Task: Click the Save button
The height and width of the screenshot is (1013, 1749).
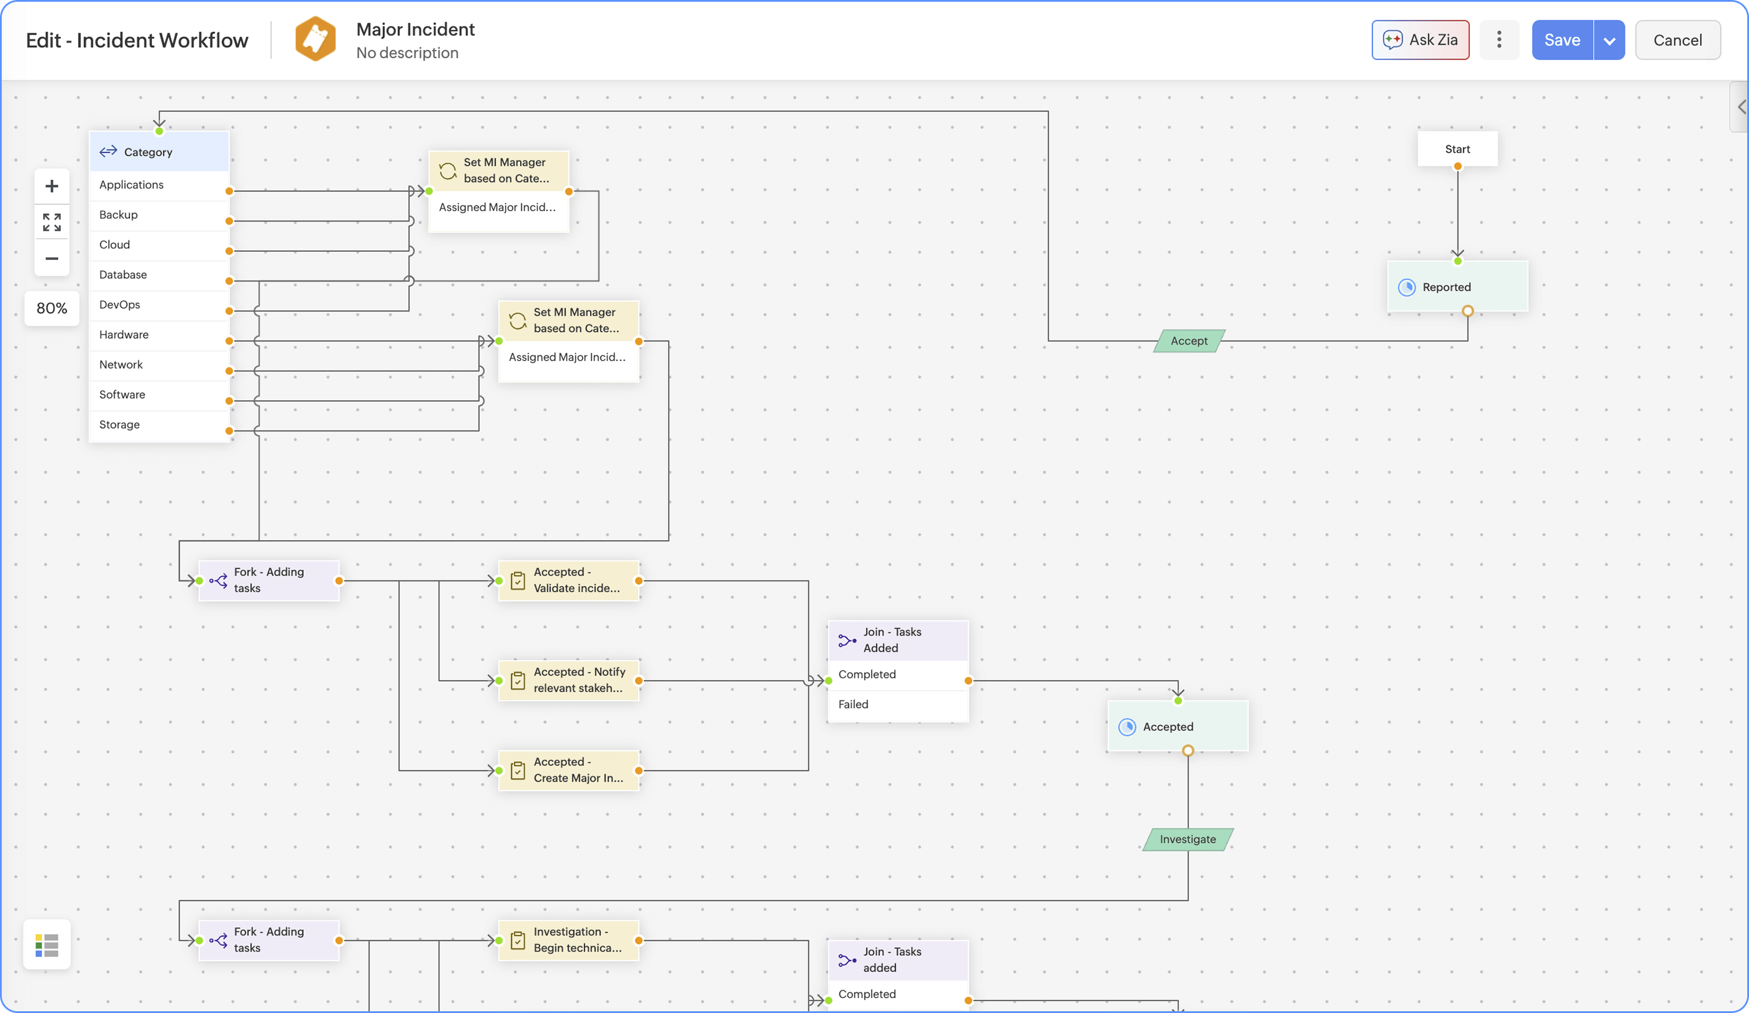Action: coord(1562,40)
